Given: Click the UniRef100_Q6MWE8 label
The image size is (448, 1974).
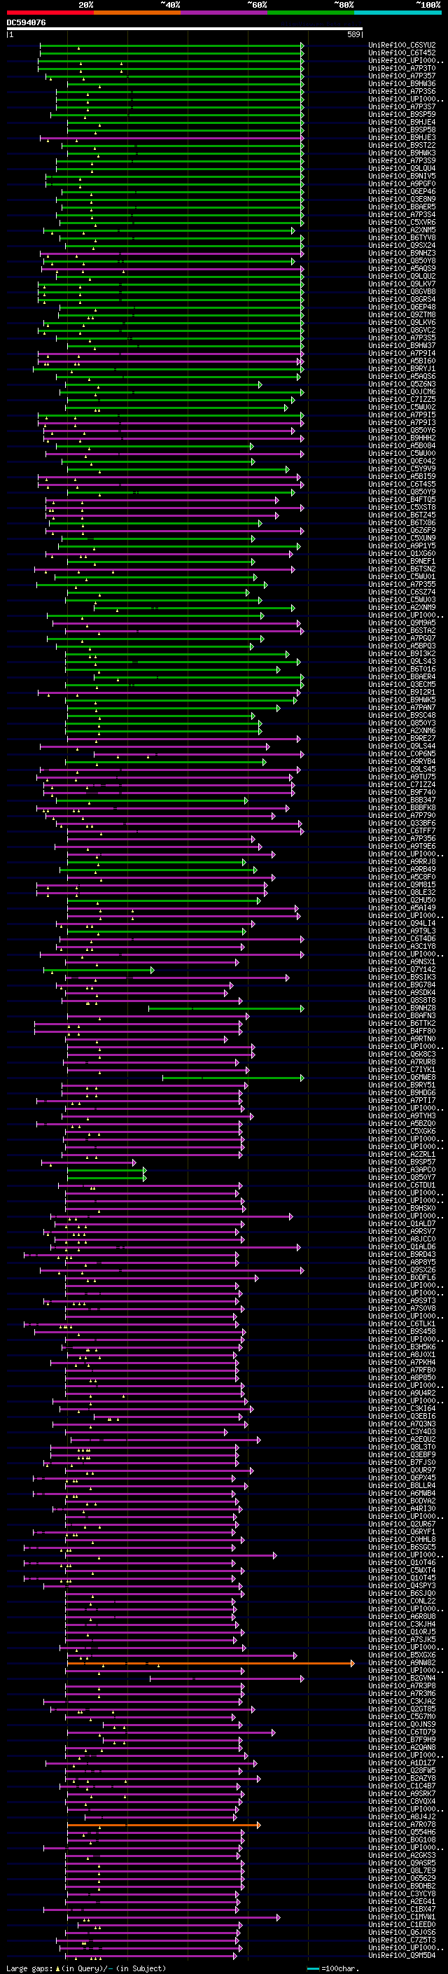Looking at the screenshot, I should 402,1078.
